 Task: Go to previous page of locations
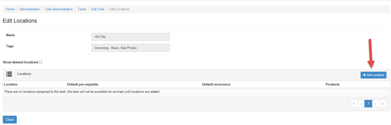pos(361,104)
